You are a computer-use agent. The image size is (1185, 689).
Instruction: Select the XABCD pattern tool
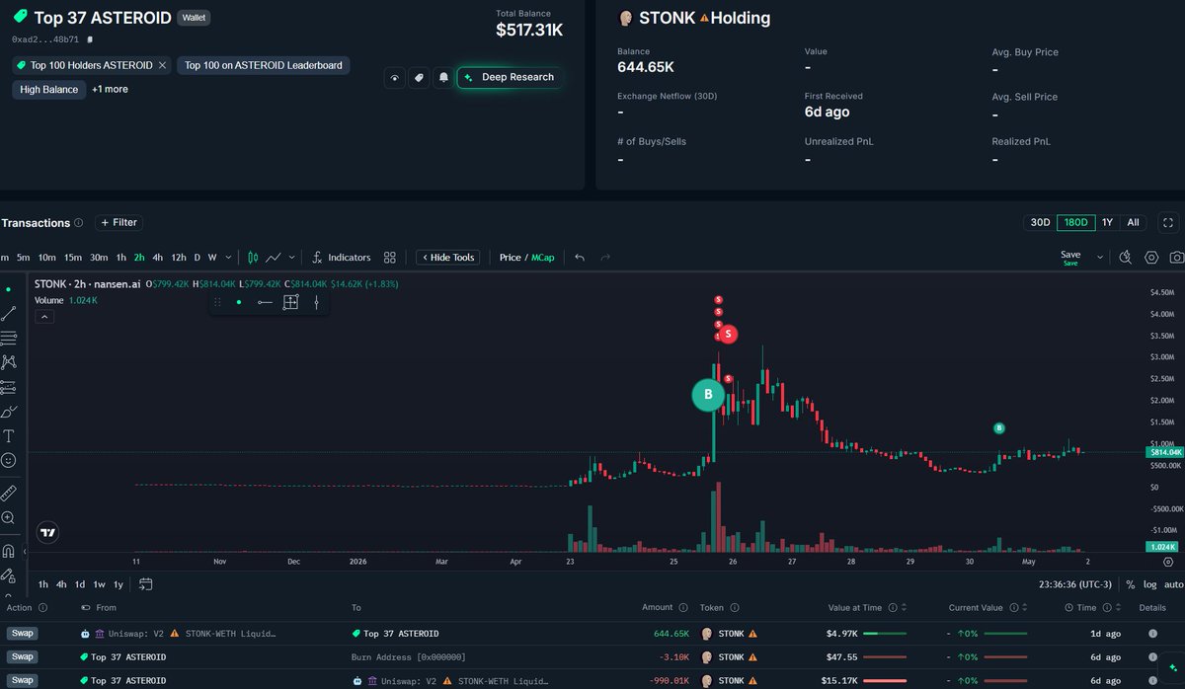click(9, 362)
